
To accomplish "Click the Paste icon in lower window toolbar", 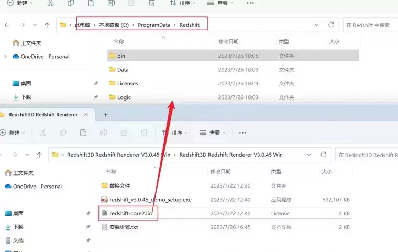I will tap(83, 133).
